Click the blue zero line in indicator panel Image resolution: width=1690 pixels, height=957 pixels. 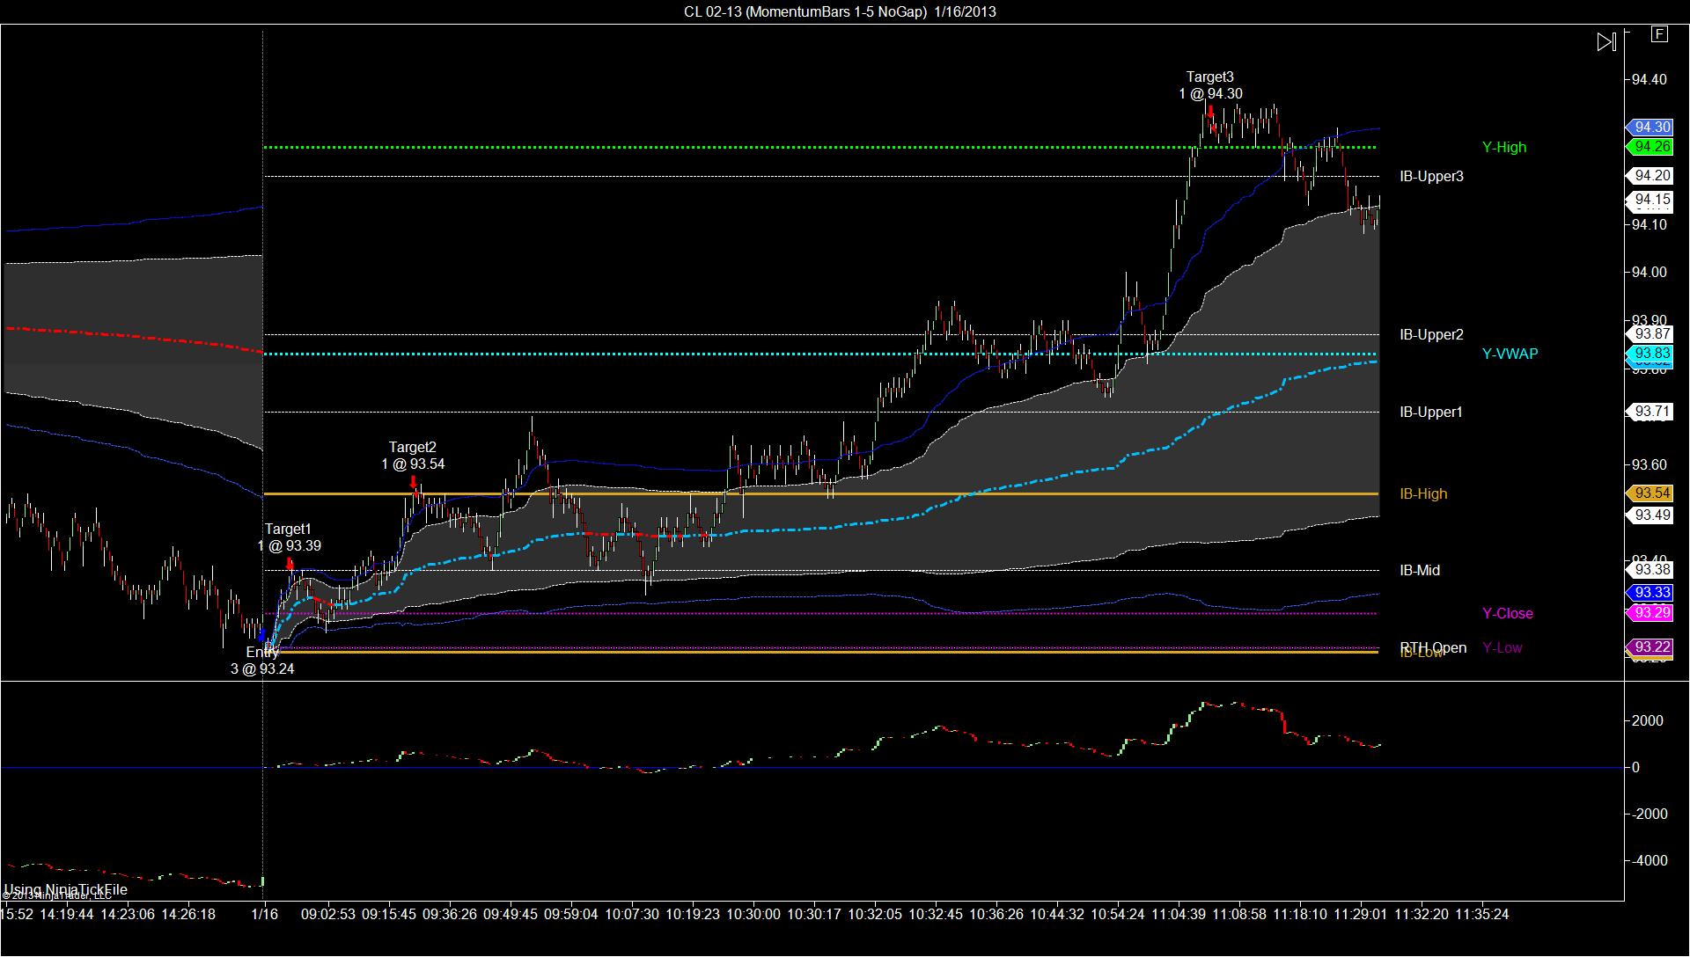click(812, 768)
